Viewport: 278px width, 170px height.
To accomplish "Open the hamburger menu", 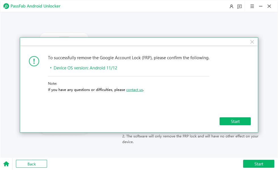I will (x=252, y=6).
